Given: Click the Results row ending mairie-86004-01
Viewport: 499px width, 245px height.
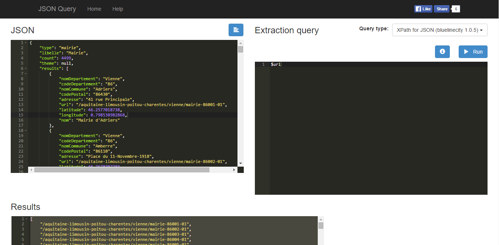Looking at the screenshot, I should coord(116,239).
